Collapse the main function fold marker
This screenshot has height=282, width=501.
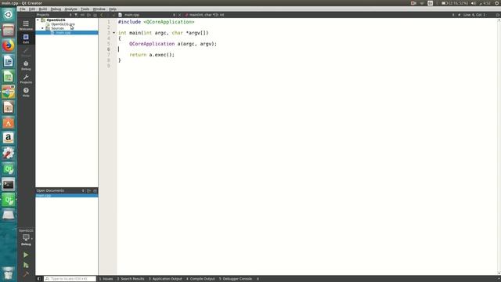114,33
